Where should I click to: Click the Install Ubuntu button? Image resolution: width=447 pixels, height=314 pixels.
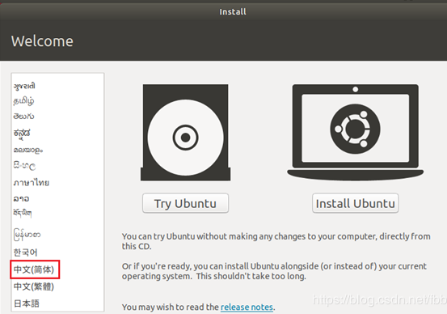point(355,203)
